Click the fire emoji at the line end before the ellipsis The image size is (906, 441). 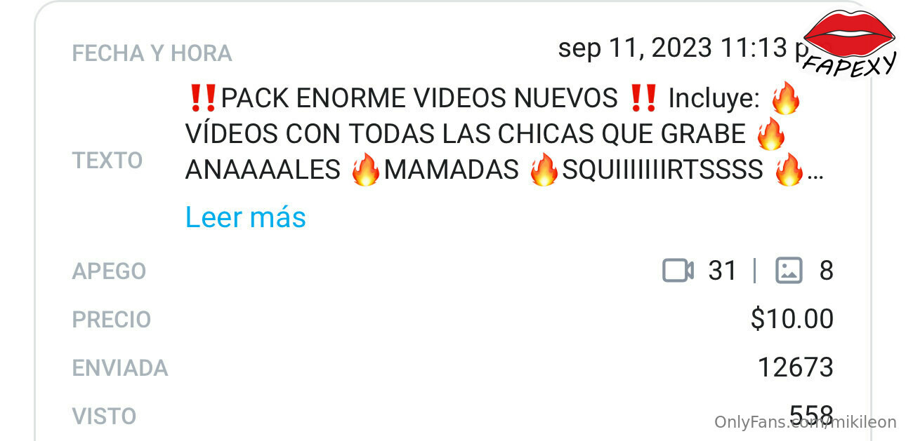click(x=788, y=170)
